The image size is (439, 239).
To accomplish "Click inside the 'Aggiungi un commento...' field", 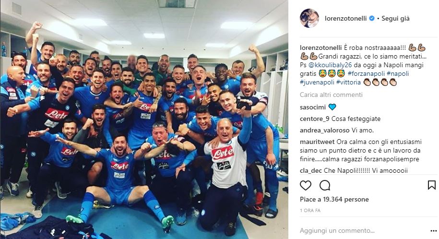I will coord(364,230).
